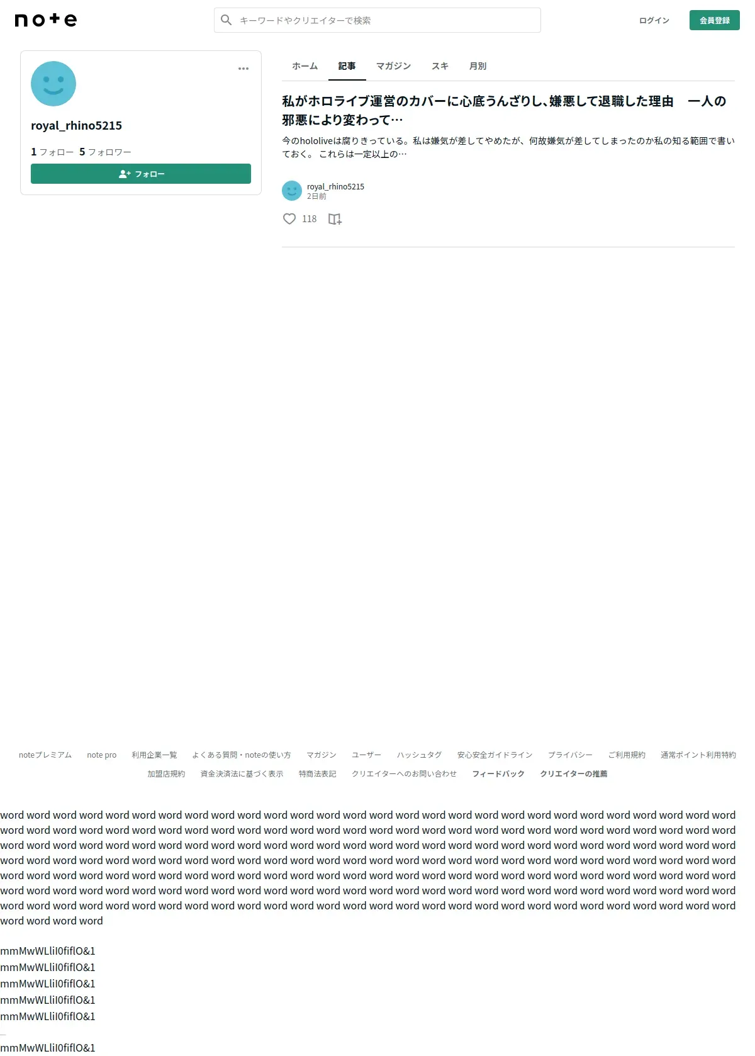
Task: Click the 会員登録 button
Action: coord(715,20)
